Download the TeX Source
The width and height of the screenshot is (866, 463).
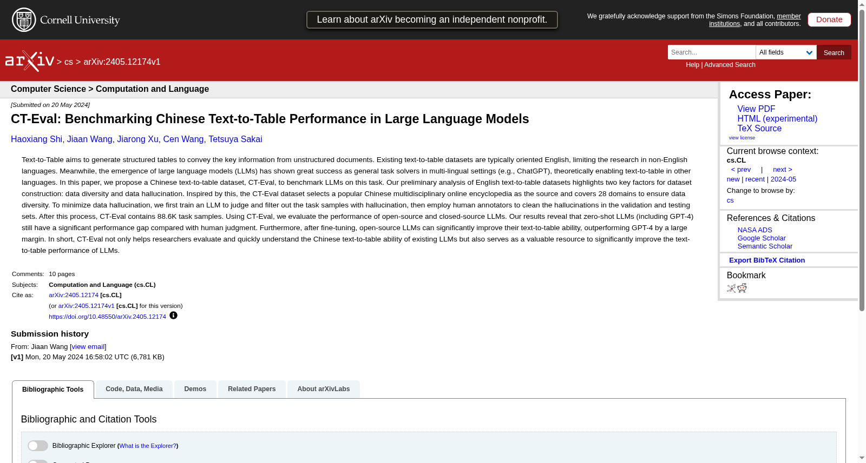(x=759, y=129)
